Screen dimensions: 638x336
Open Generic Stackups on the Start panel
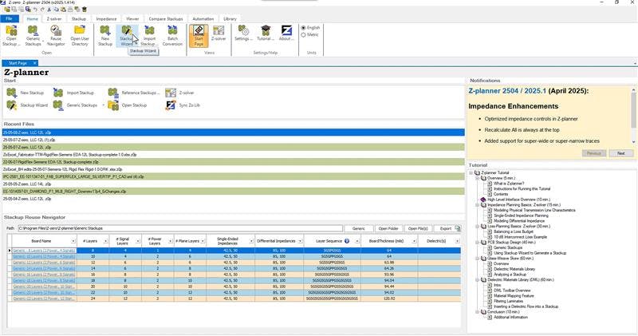(76, 105)
